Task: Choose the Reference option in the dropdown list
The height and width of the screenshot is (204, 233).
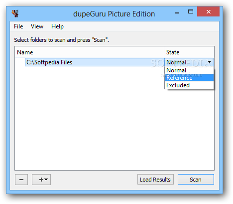Action: click(x=189, y=78)
